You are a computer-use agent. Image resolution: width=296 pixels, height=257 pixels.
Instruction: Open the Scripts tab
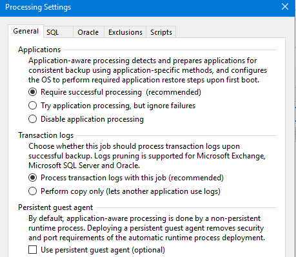click(x=161, y=32)
